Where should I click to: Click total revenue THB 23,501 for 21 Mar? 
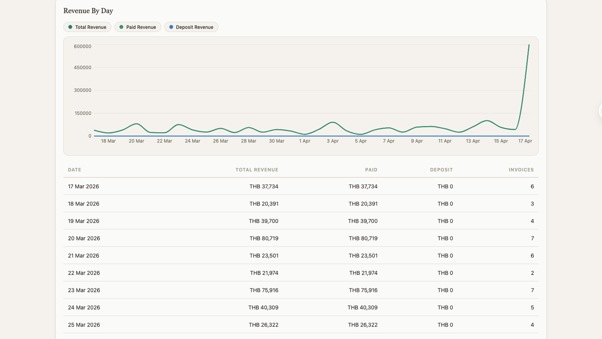coord(264,256)
